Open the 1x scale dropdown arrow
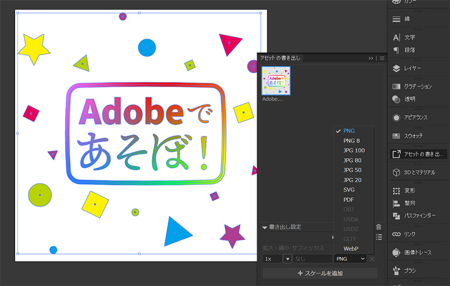 tap(287, 259)
